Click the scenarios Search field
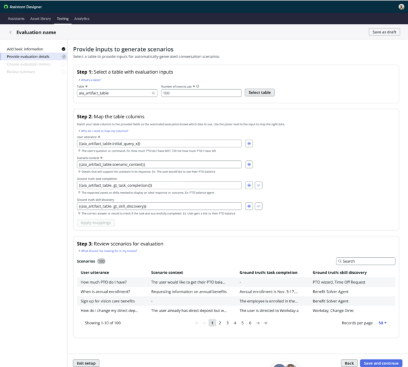408x367 pixels. (x=365, y=261)
